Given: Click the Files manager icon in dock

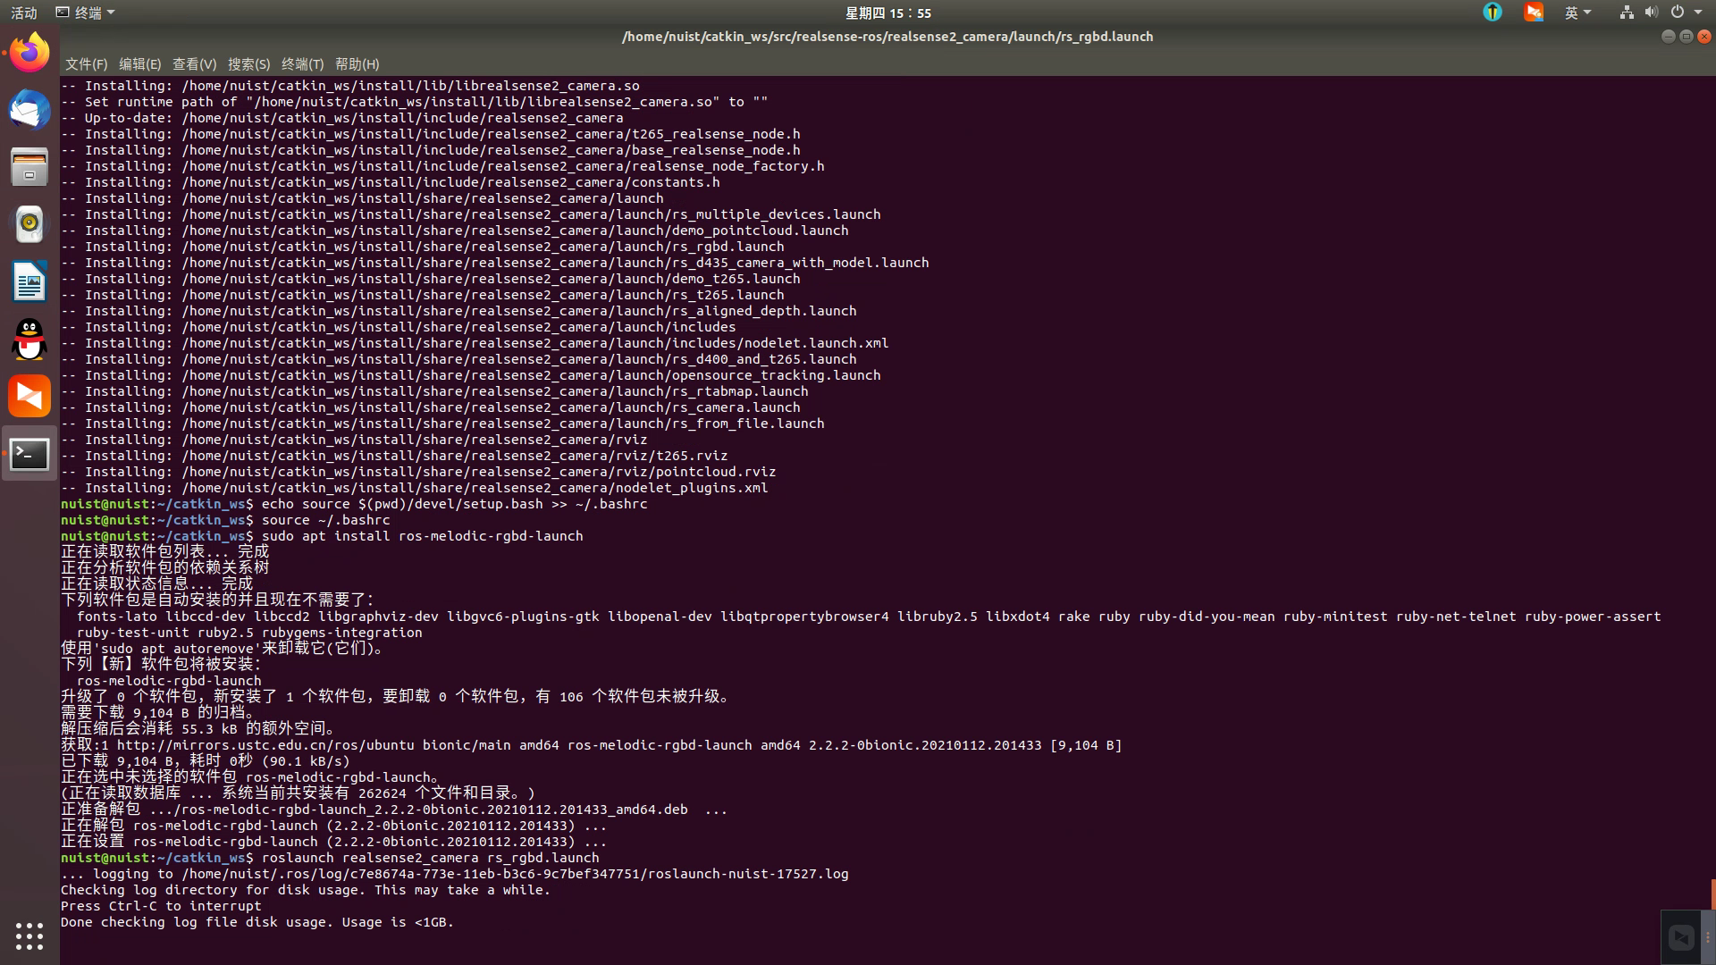Looking at the screenshot, I should point(29,167).
